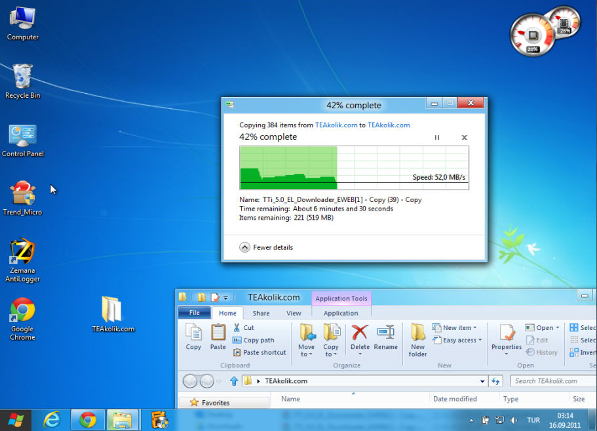Image resolution: width=597 pixels, height=431 pixels.
Task: Open the File tab in Explorer
Action: (195, 313)
